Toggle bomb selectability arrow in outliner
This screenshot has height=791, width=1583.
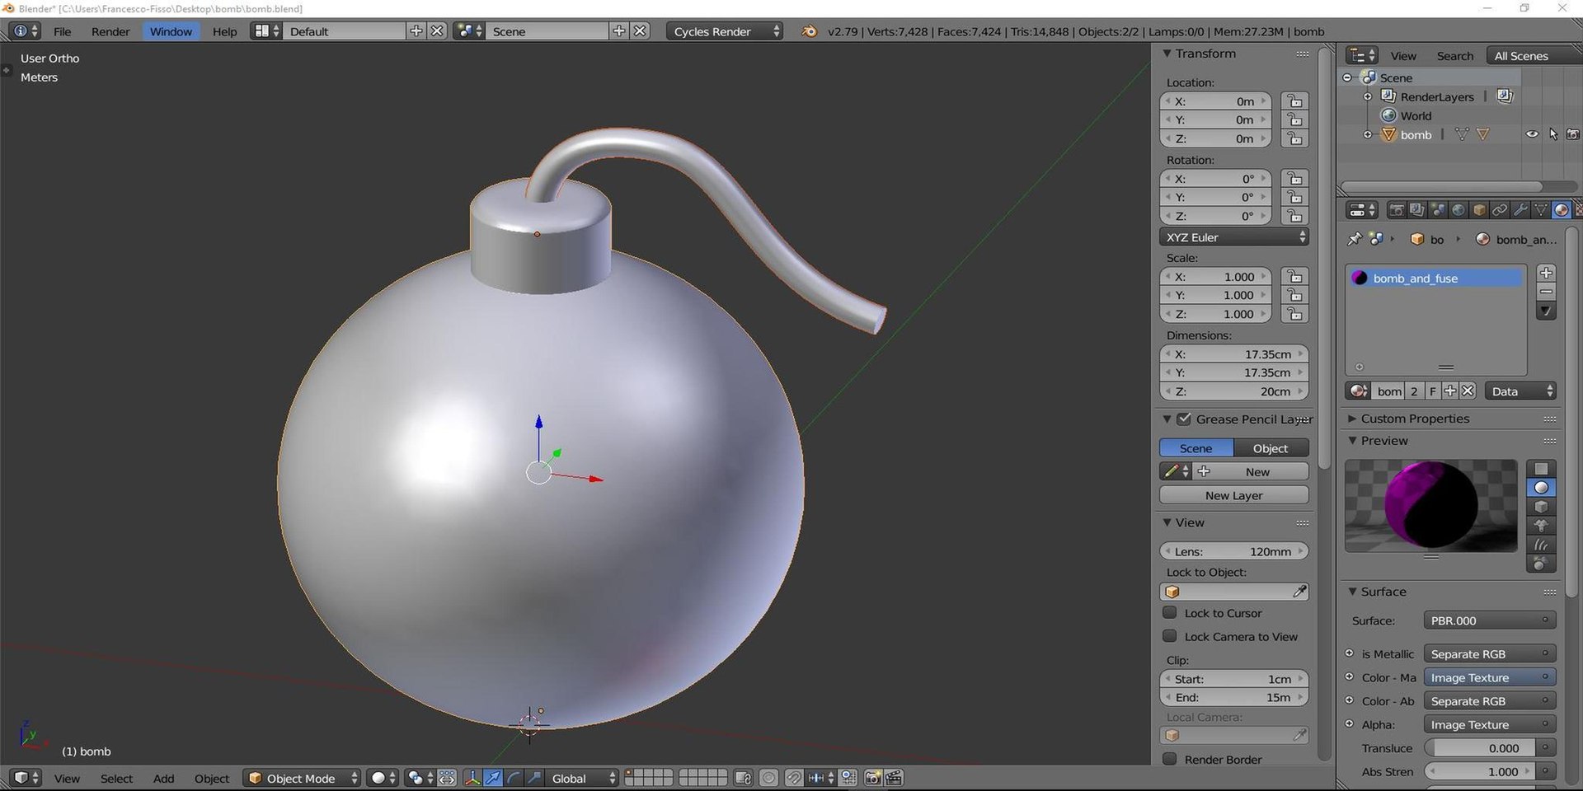1553,134
